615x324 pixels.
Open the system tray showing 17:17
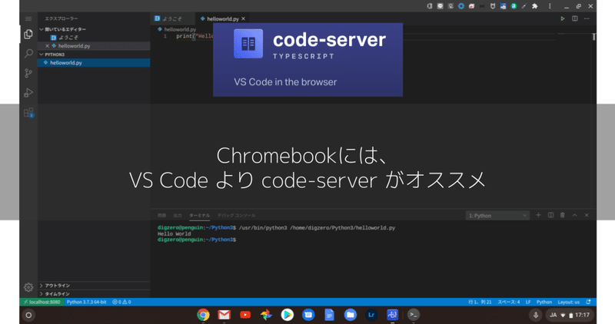tap(570, 315)
